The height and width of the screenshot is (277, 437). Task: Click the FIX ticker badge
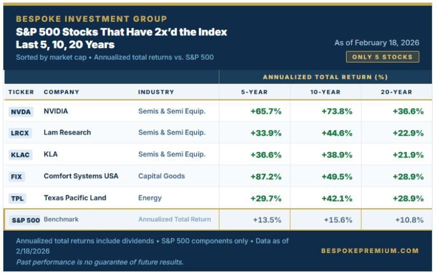[17, 176]
